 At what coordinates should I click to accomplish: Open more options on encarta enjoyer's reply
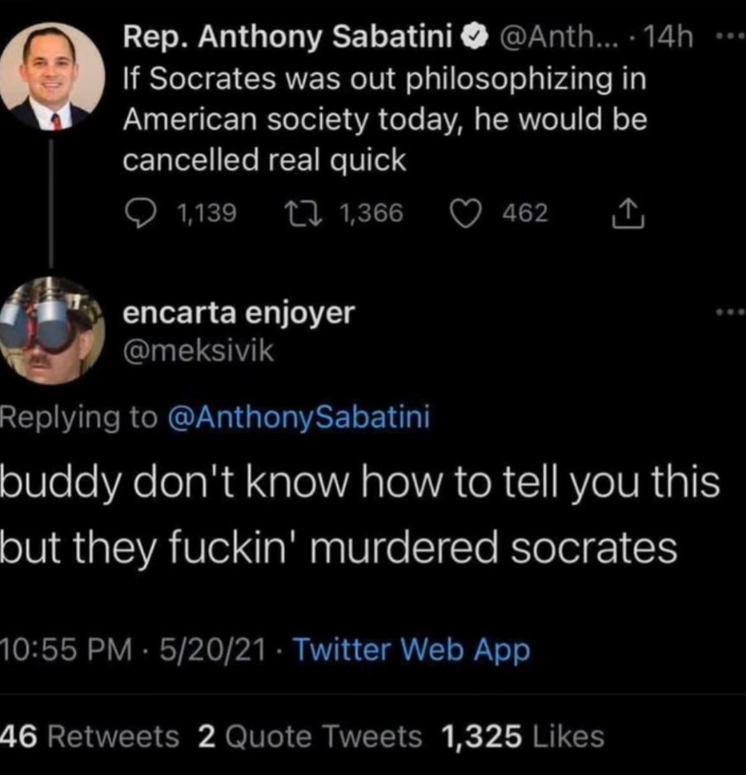click(x=729, y=312)
